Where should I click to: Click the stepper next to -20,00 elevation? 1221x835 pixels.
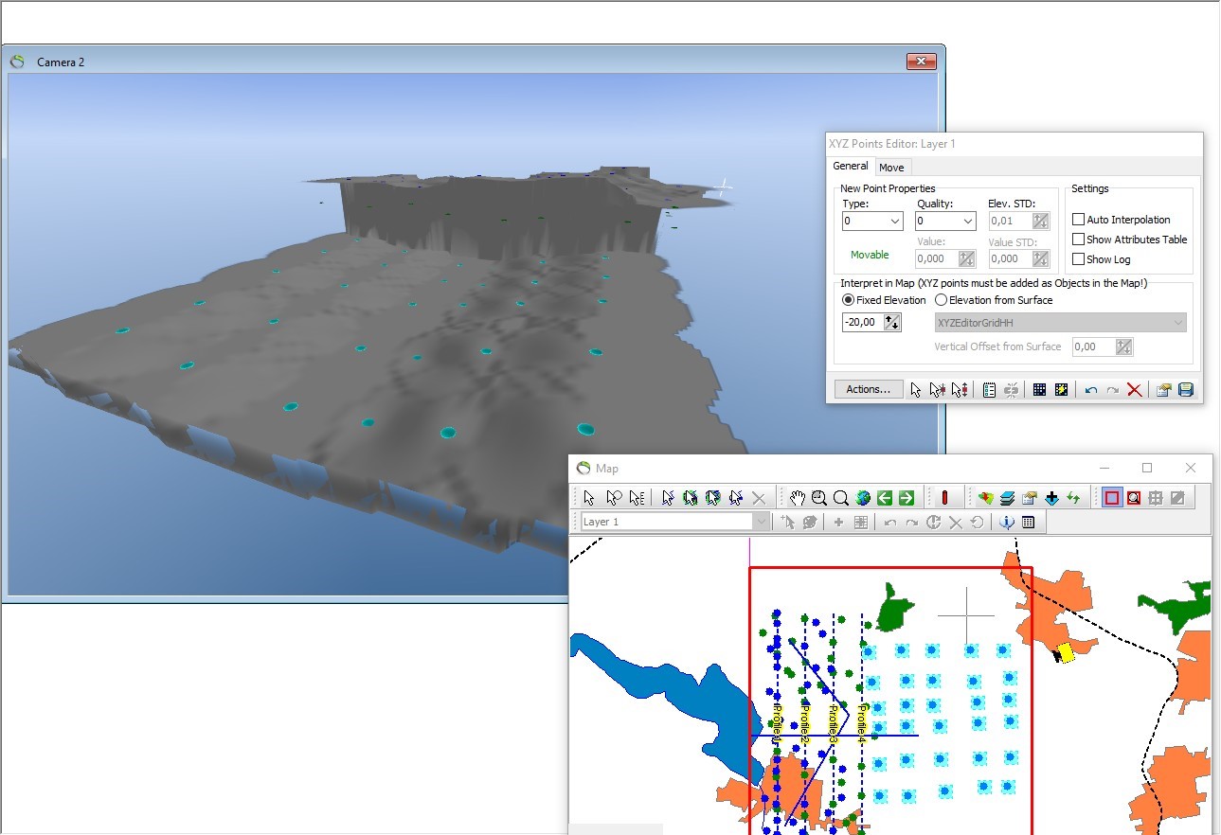pyautogui.click(x=892, y=323)
